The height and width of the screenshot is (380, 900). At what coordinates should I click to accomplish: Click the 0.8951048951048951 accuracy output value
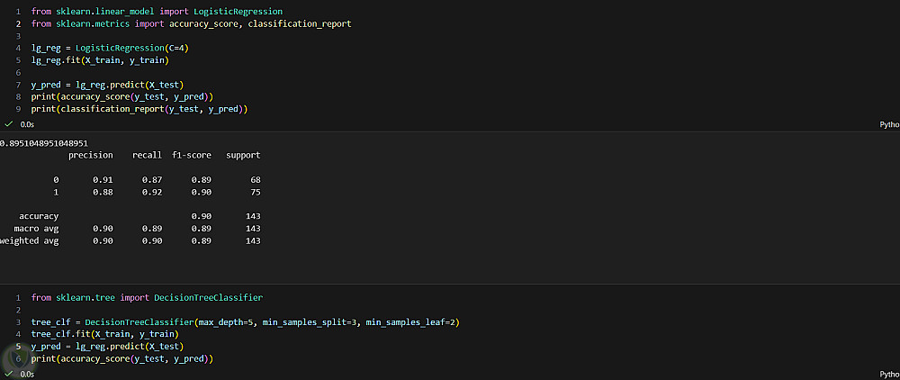tap(43, 143)
